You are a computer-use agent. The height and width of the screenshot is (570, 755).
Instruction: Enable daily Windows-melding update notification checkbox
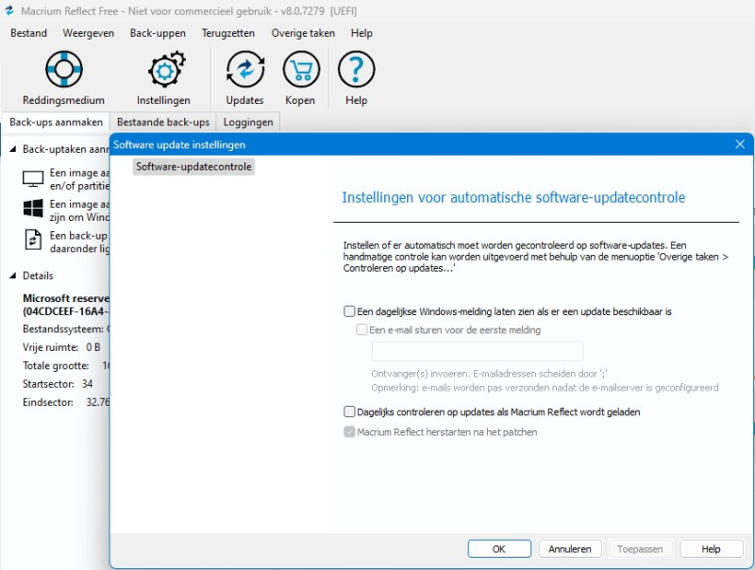(x=350, y=310)
